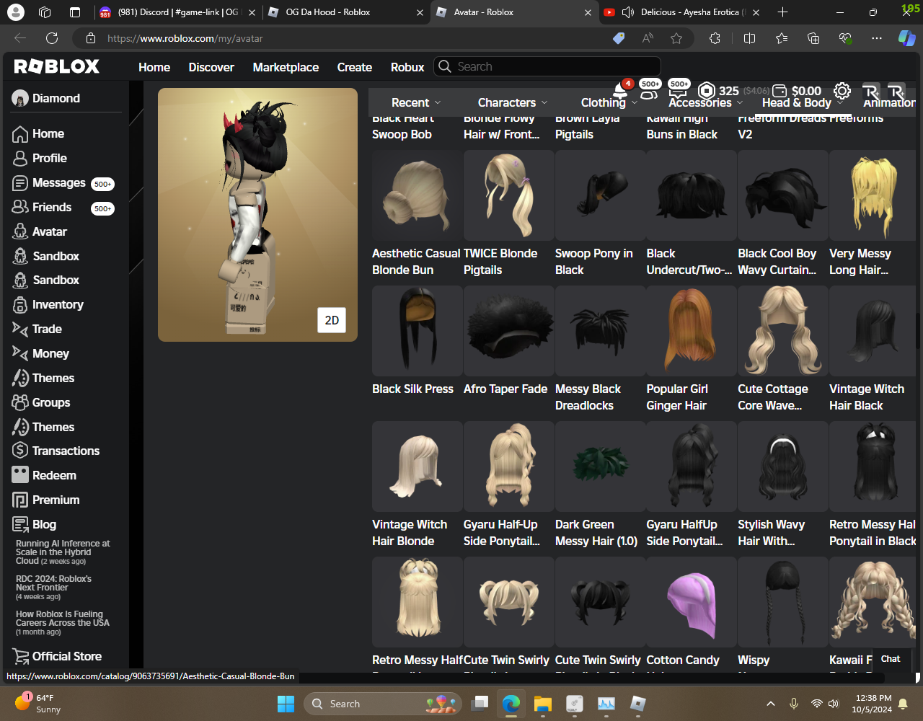The width and height of the screenshot is (923, 721).
Task: Click the browser address bar URL
Action: 185,38
